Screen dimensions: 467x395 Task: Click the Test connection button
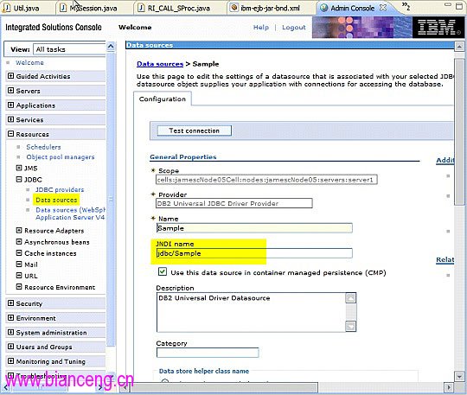point(195,131)
